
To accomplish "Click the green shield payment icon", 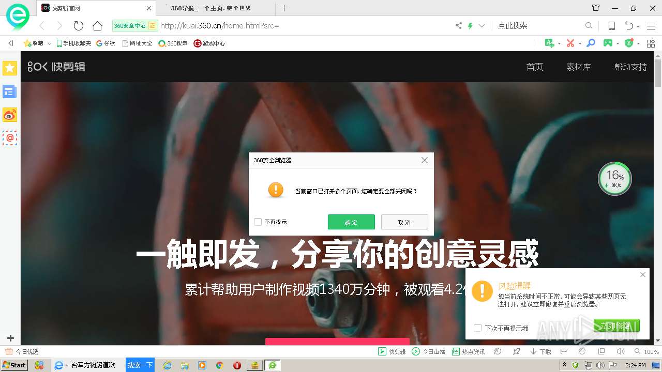I will 629,43.
